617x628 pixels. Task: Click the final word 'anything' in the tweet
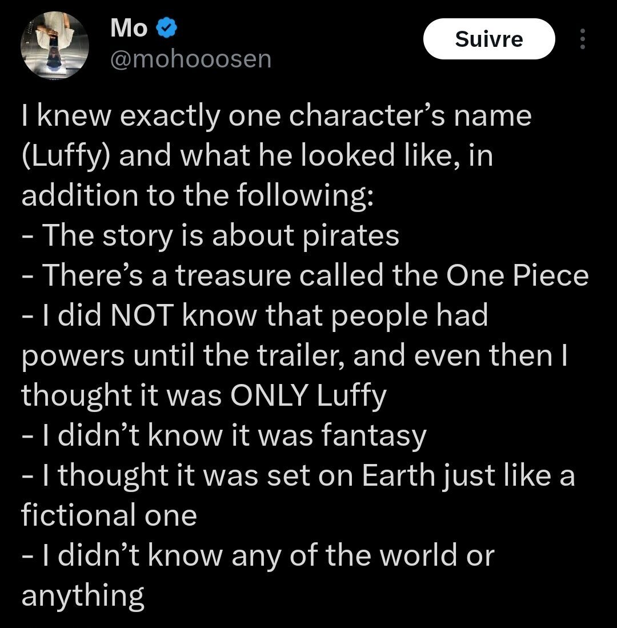click(83, 595)
